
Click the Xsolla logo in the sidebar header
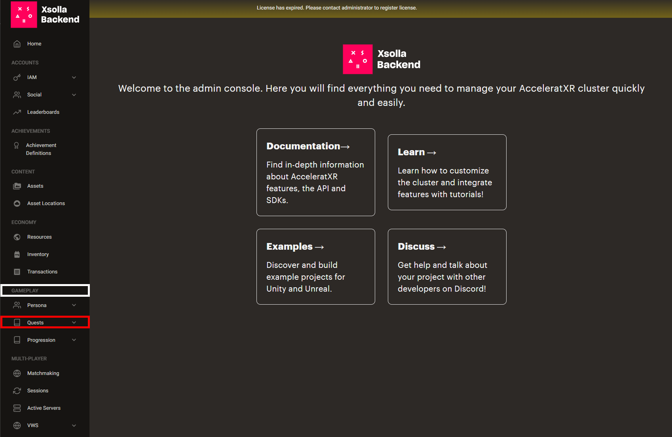point(24,15)
